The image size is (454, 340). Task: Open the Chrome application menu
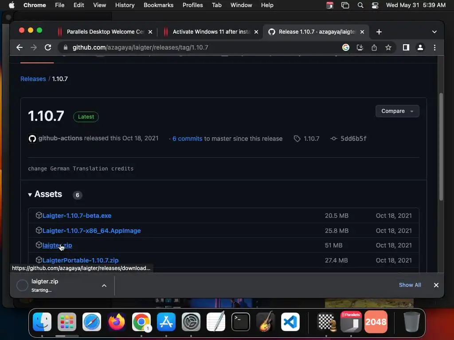pyautogui.click(x=35, y=5)
